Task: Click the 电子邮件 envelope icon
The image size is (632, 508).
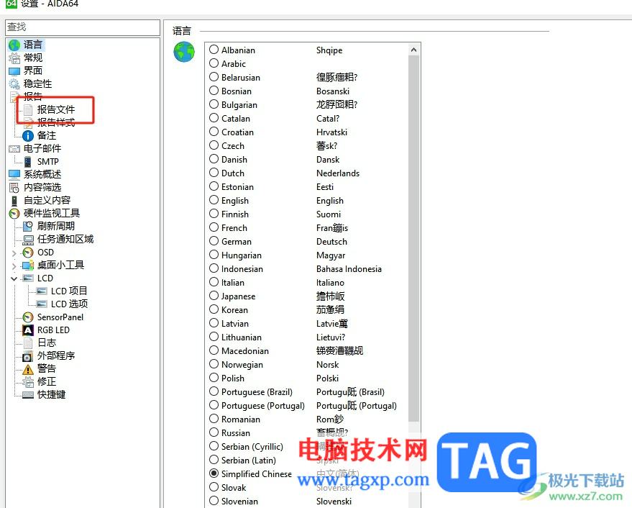Action: tap(14, 149)
